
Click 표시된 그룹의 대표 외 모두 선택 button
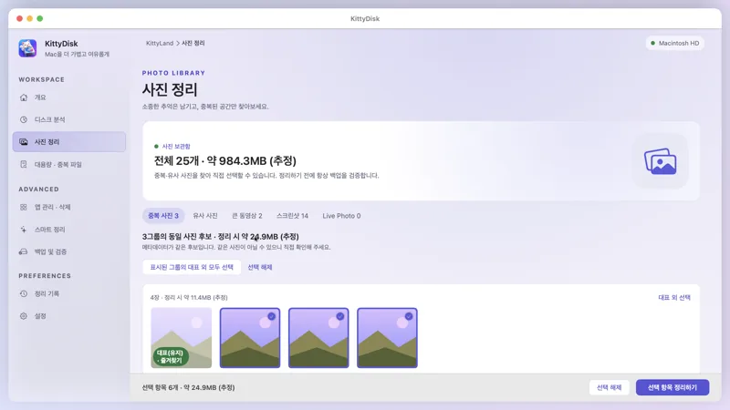tap(192, 267)
